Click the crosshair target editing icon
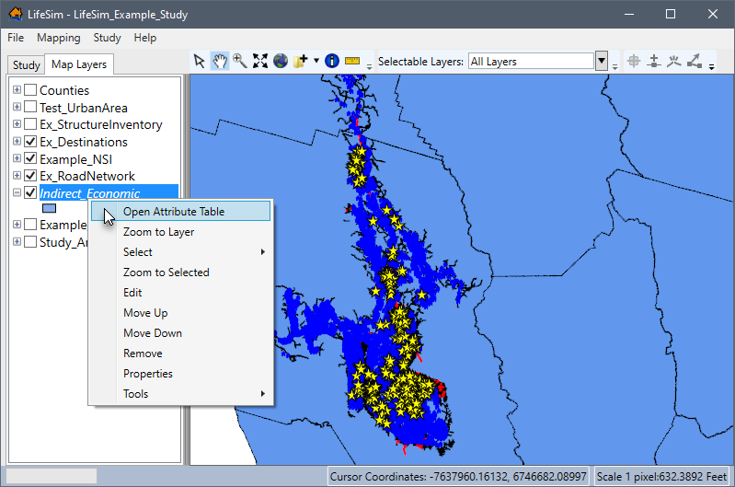Image resolution: width=735 pixels, height=487 pixels. [x=634, y=61]
